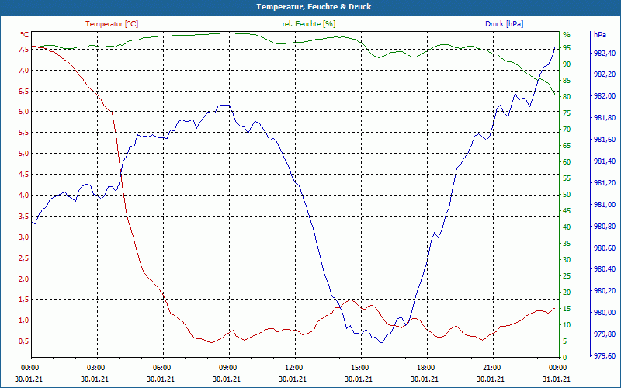Screen dimensions: 621x388
Task: Click the green humidity tick '50'
Action: [x=567, y=195]
